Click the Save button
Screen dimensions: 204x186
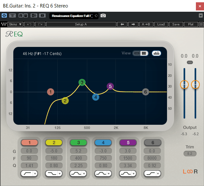176,24
